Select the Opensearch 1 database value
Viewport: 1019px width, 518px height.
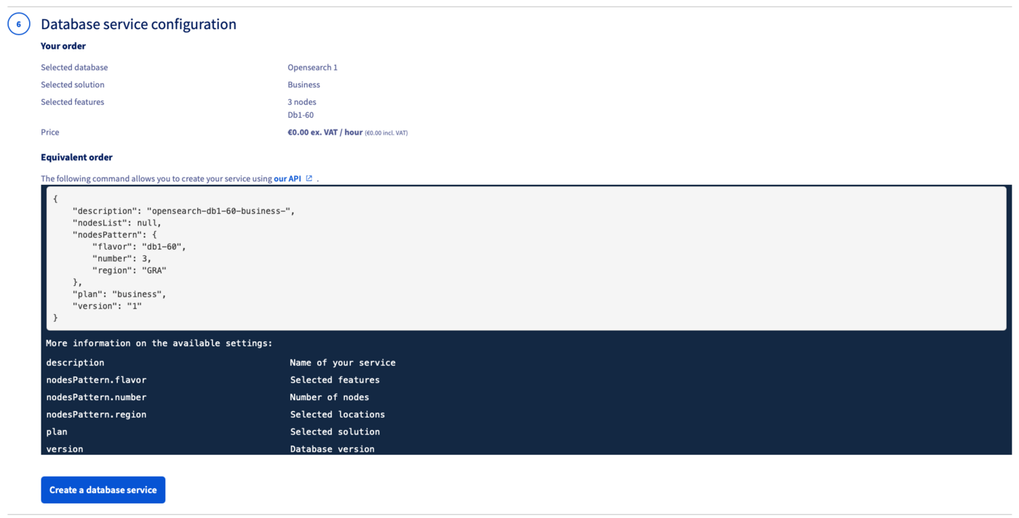click(x=312, y=68)
